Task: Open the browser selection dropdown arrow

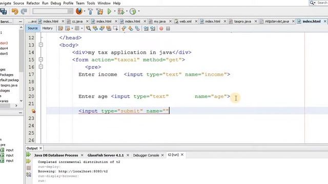Action: (x=85, y=11)
